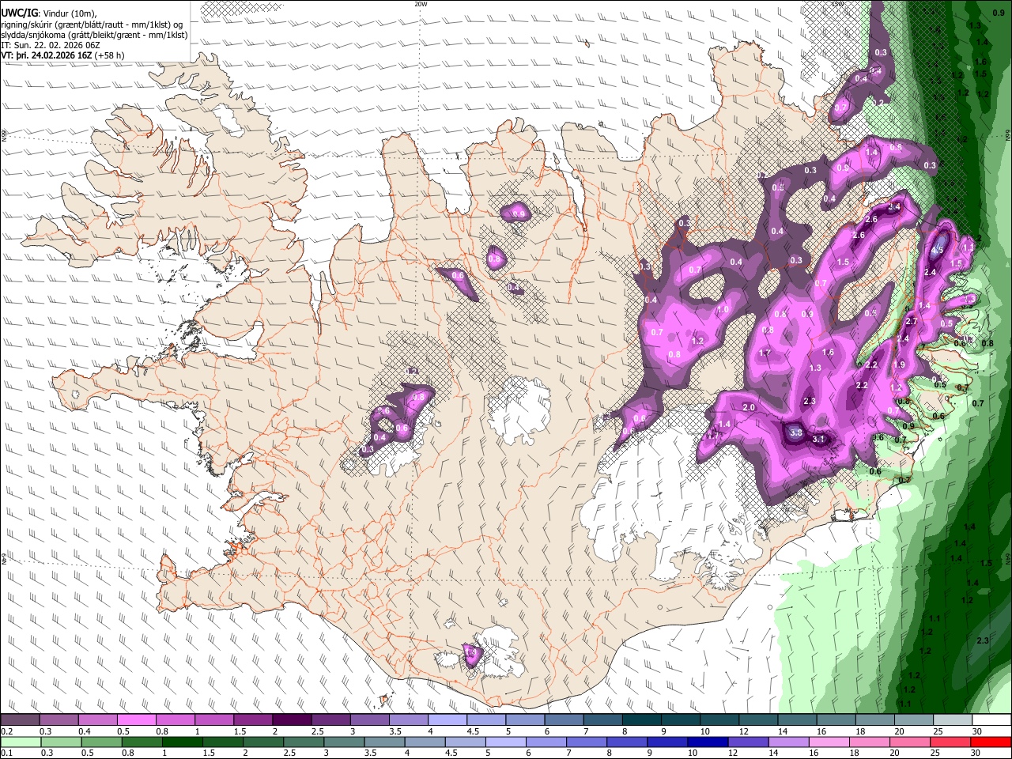
Task: Select the dark blue 10 swatch in bottom legend
Action: point(707,742)
